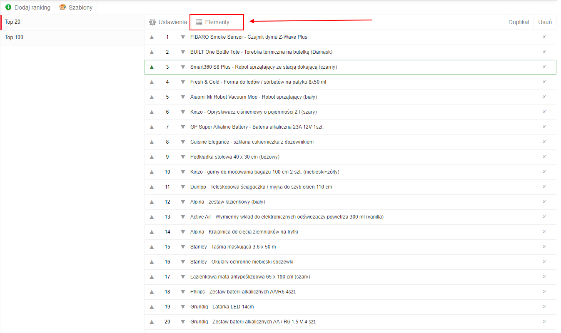This screenshot has height=333, width=561.
Task: Move Xiaomi Mi Robot Vacuum Mop up
Action: coord(152,97)
